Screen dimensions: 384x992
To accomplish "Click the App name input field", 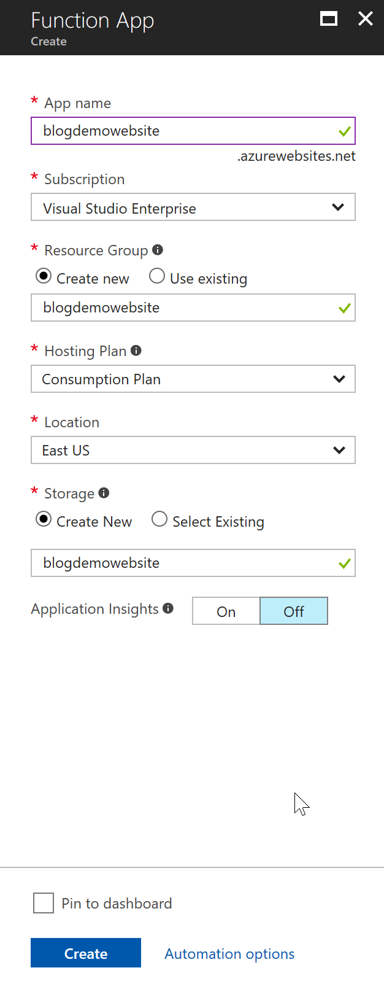I will [193, 131].
